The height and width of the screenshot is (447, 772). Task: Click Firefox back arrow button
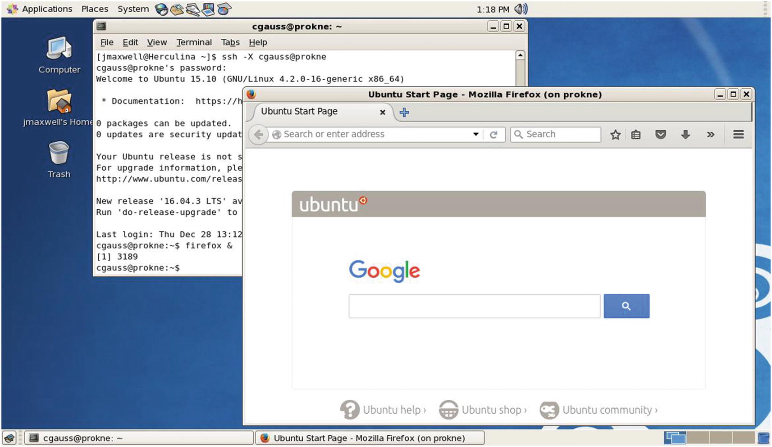(258, 135)
